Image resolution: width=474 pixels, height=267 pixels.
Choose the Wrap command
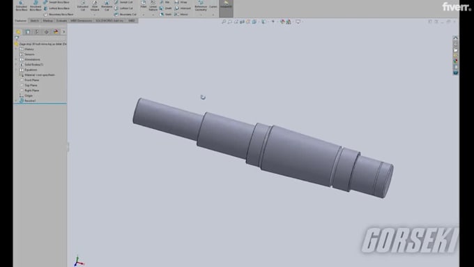181,2
